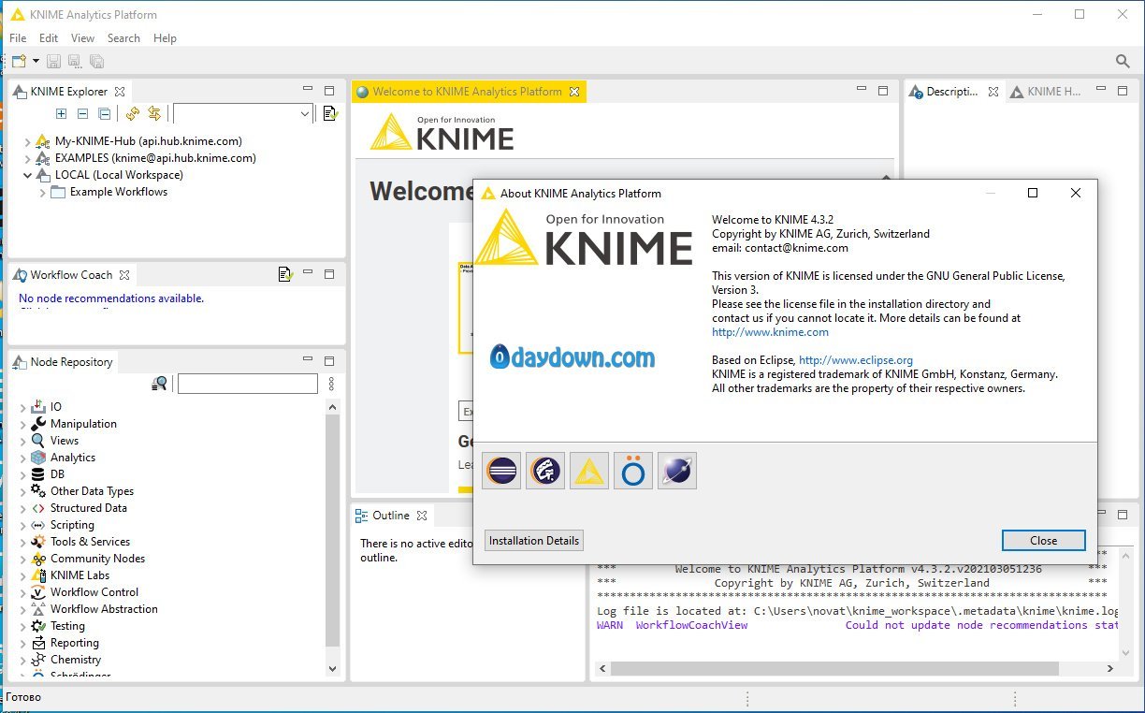
Task: Expand the KNIME Labs category
Action: point(23,575)
